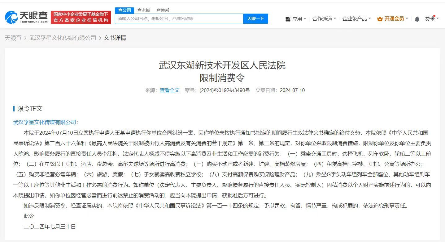Expand the 企业级产品 dropdown
The height and width of the screenshot is (242, 445).
click(x=356, y=19)
